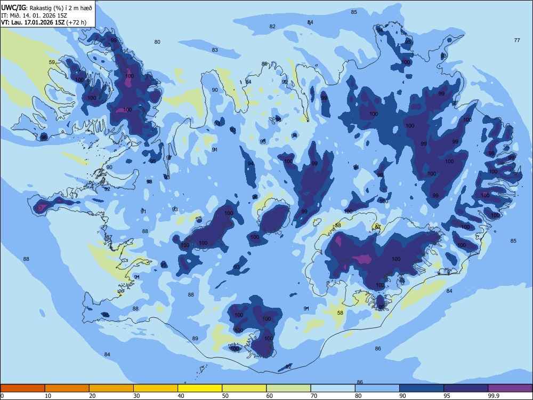
Task: Click the dark orange 0–10 legend swatch
Action: [x=22, y=388]
